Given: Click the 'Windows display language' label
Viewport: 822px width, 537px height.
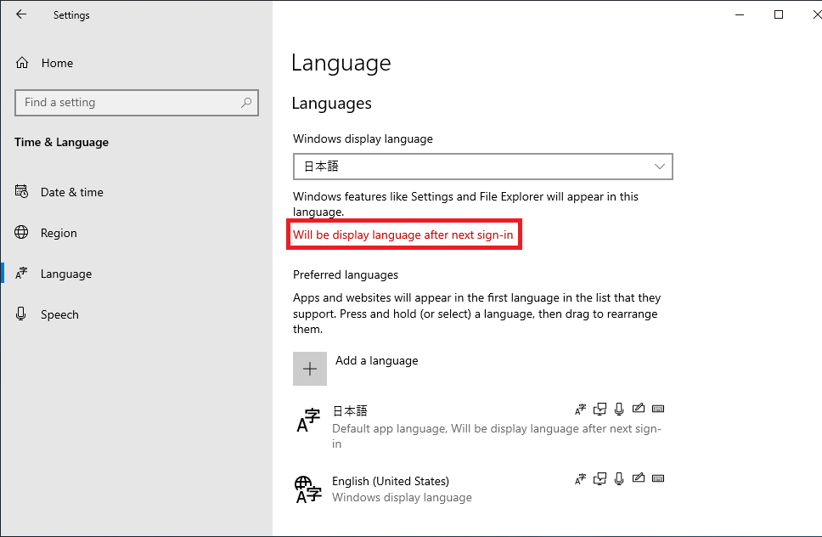Looking at the screenshot, I should [363, 139].
